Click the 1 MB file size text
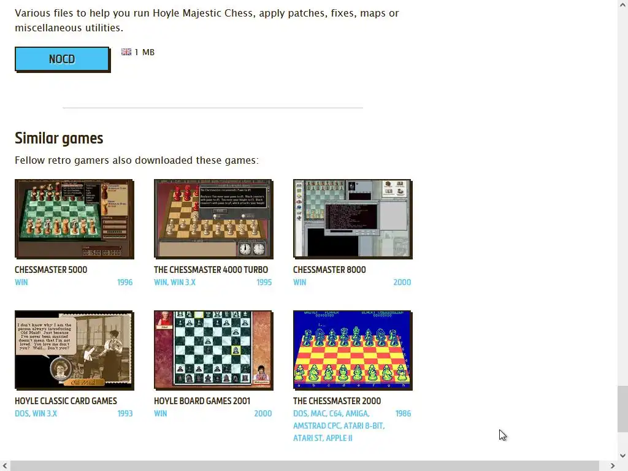The height and width of the screenshot is (471, 628). coord(145,52)
